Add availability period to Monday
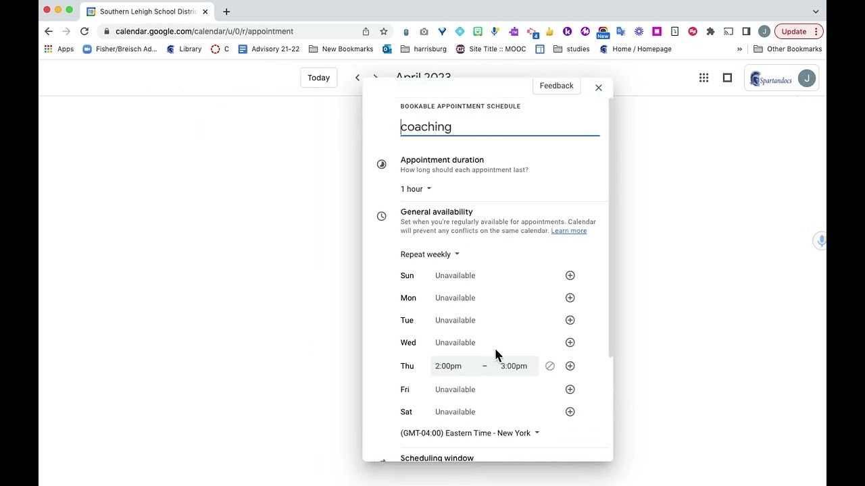This screenshot has width=865, height=486. tap(570, 298)
